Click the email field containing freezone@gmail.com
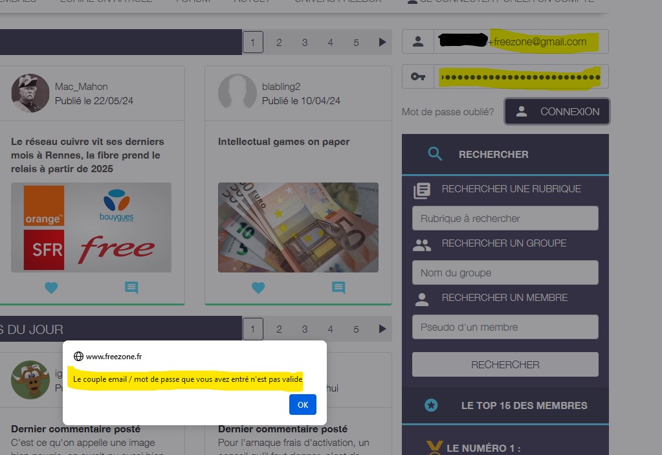This screenshot has height=455, width=662. click(521, 41)
